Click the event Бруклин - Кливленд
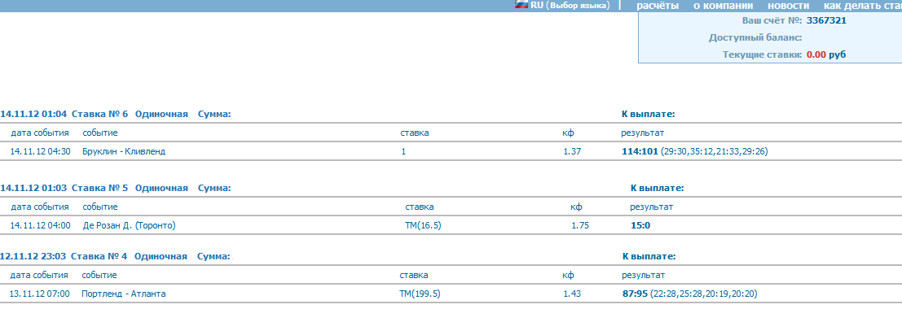The width and height of the screenshot is (902, 309). [x=124, y=151]
